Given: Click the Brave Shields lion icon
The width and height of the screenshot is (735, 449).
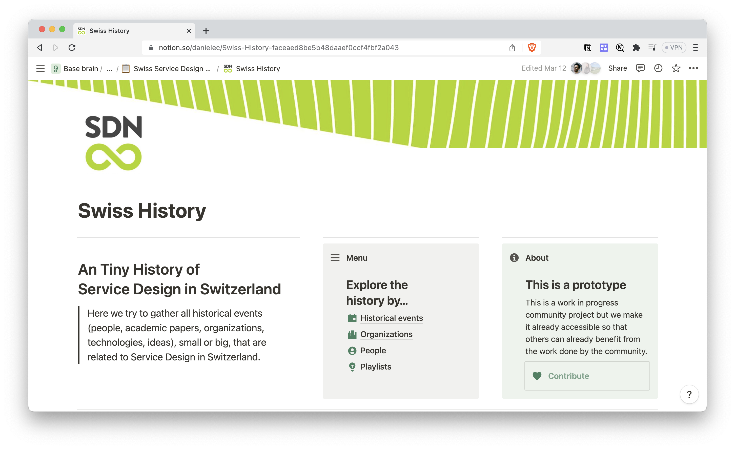Looking at the screenshot, I should click(x=531, y=47).
